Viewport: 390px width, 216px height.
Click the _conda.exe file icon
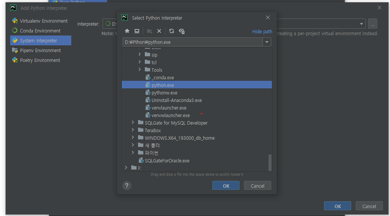148,77
